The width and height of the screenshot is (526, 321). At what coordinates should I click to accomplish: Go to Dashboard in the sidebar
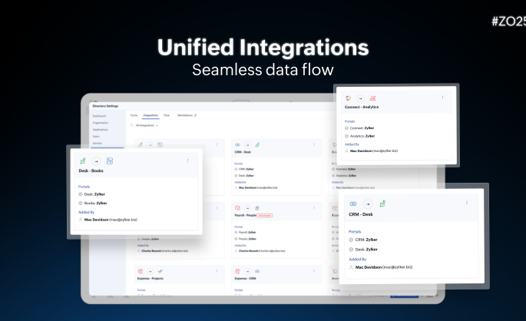point(99,116)
